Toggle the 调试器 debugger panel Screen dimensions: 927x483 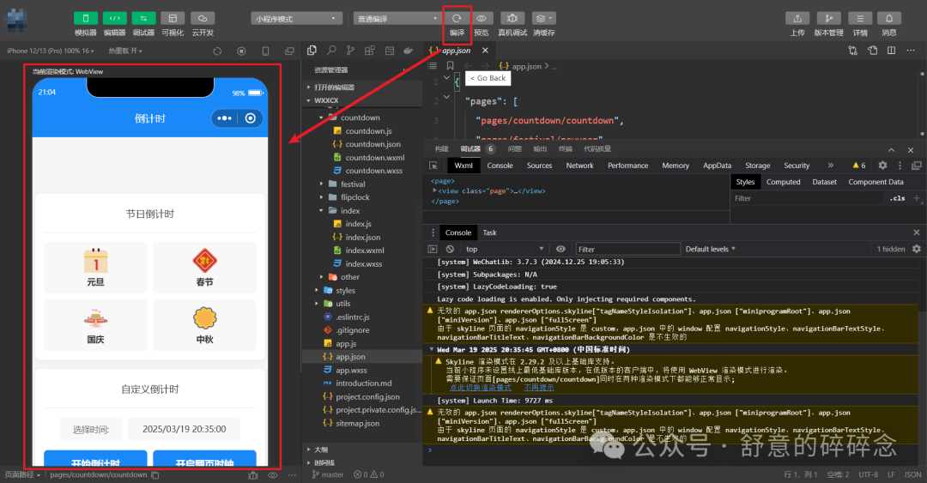coord(143,18)
